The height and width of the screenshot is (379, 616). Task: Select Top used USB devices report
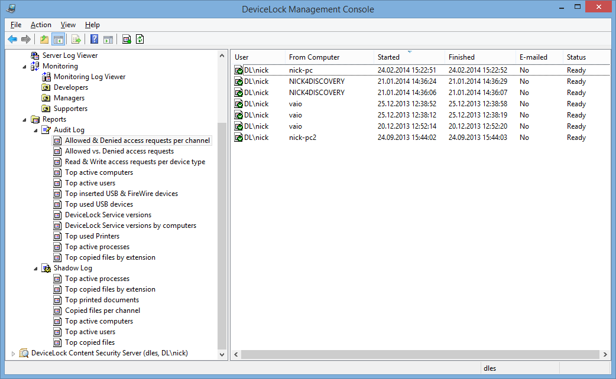click(99, 204)
